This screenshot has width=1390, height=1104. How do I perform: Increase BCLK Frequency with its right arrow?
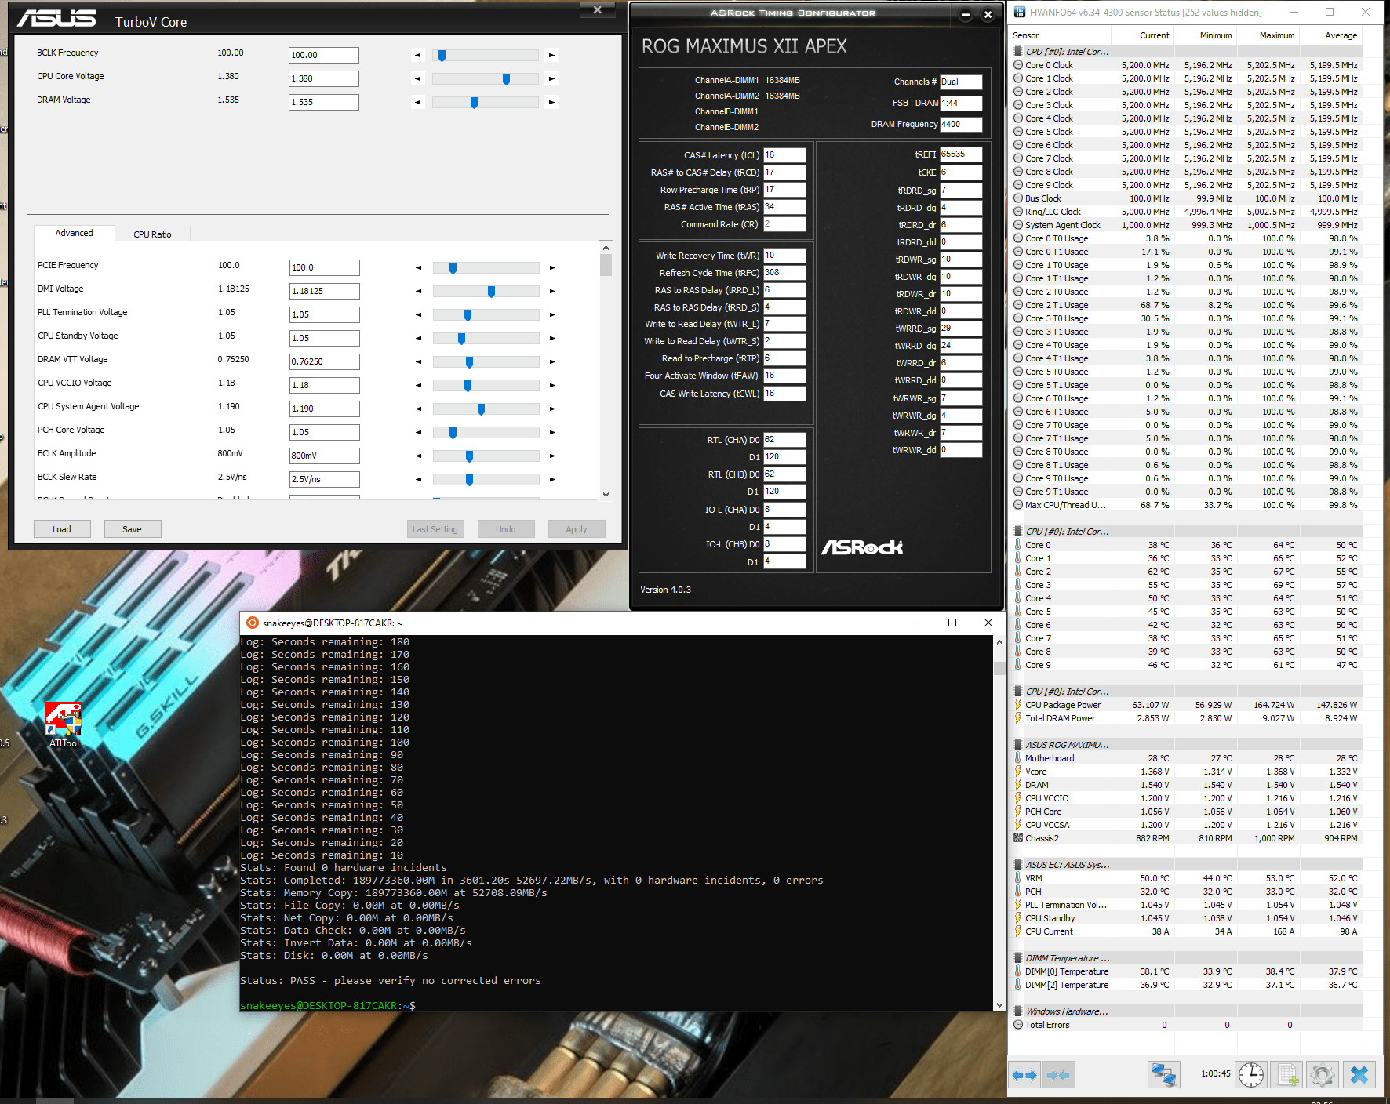coord(551,56)
